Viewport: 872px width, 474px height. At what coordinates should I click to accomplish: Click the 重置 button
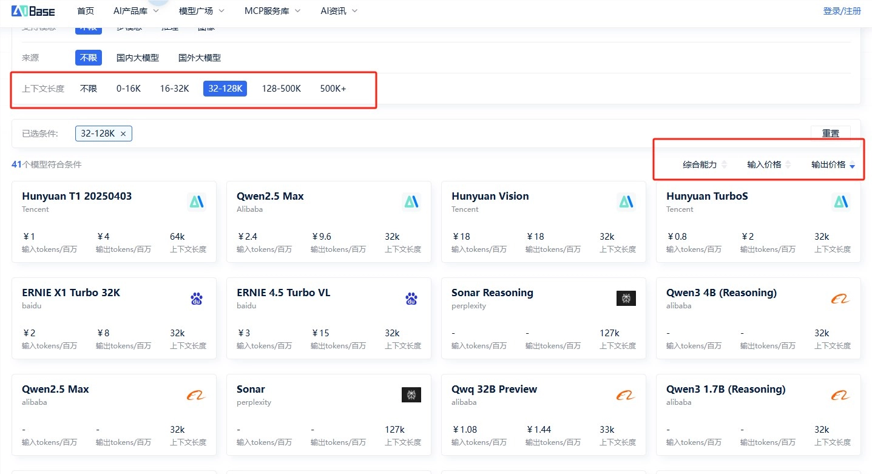(x=831, y=134)
